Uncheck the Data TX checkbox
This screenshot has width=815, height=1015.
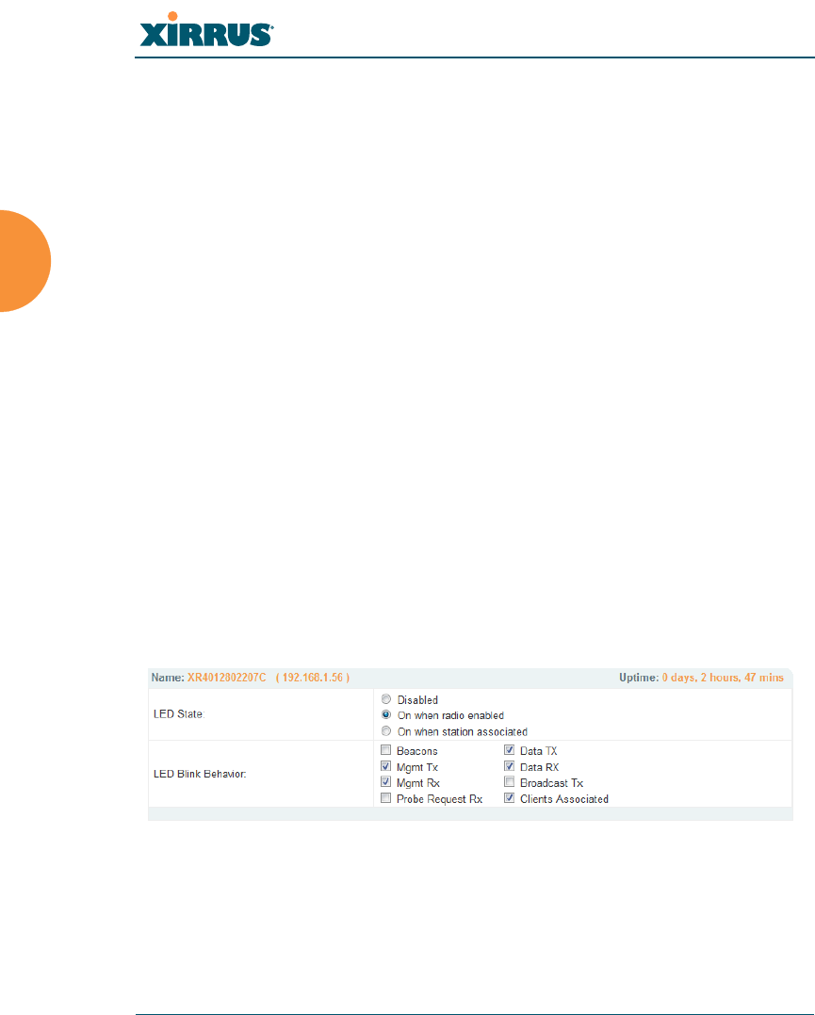(510, 750)
